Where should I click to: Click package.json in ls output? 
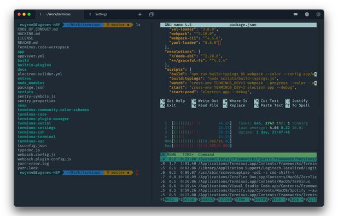pyautogui.click(x=31, y=88)
